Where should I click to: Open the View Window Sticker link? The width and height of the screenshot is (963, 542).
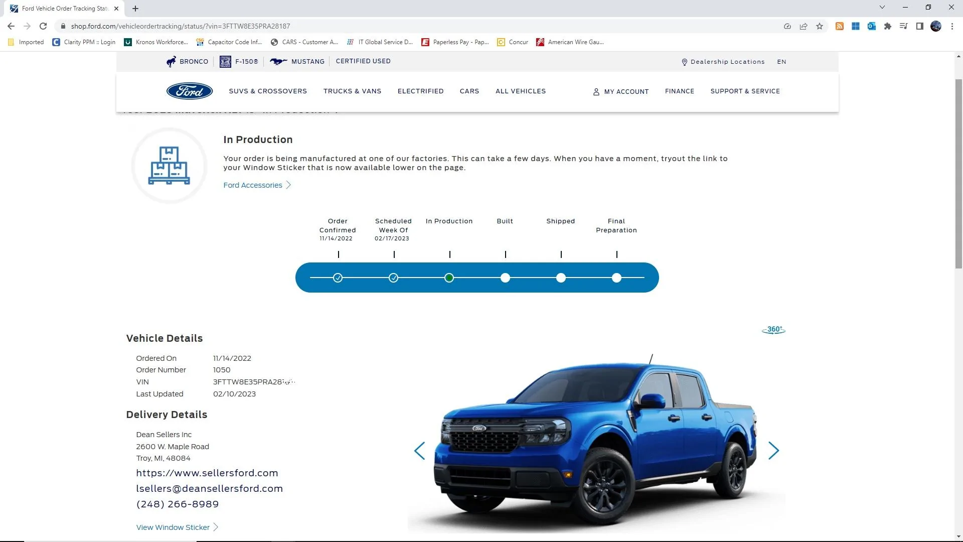[x=177, y=527]
